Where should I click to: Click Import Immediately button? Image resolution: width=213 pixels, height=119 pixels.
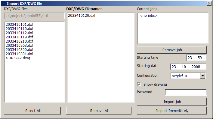pyautogui.click(x=172, y=111)
